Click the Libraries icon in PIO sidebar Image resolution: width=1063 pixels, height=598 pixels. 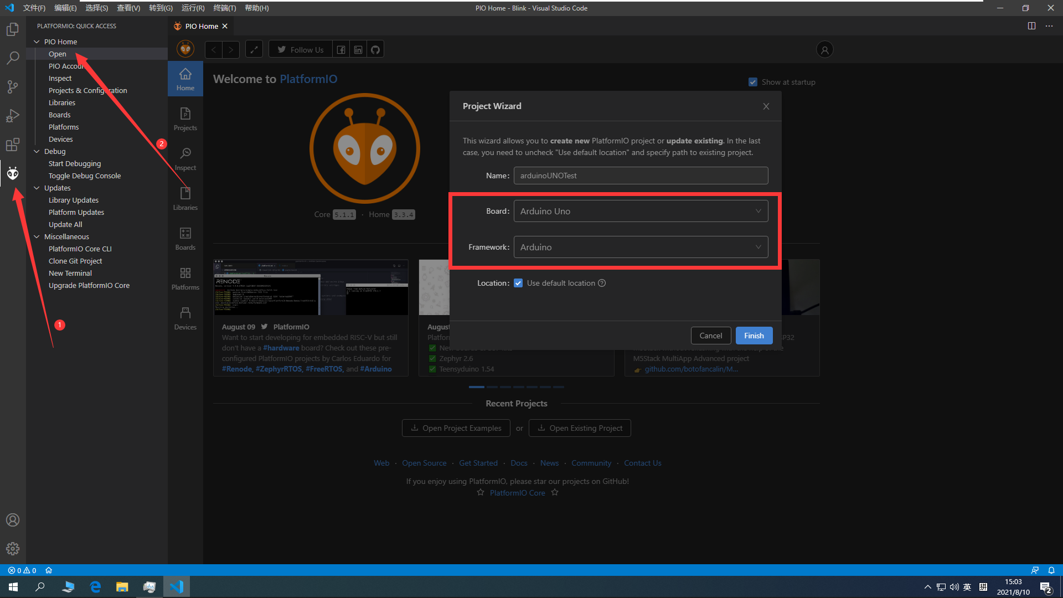[x=185, y=198]
